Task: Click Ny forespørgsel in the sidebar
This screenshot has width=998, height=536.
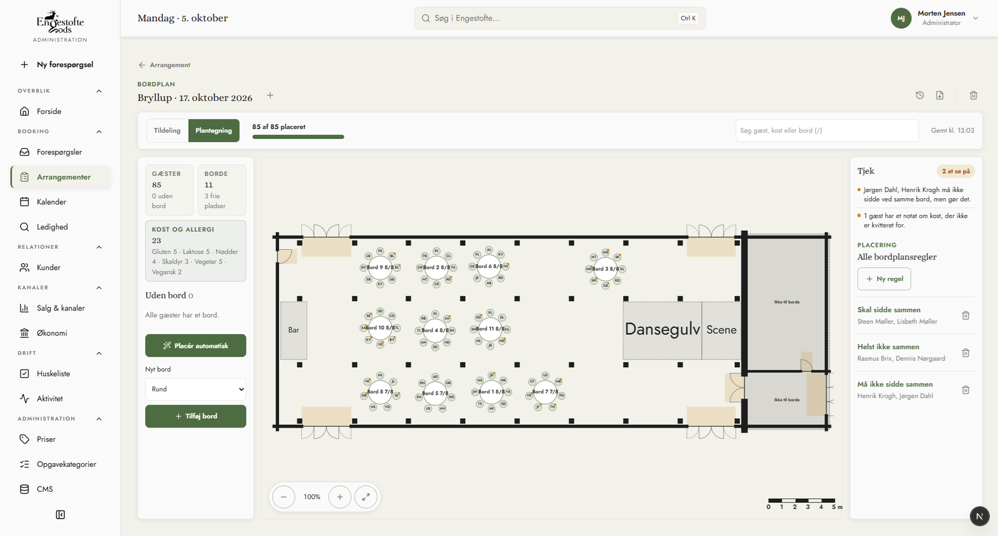Action: (x=61, y=64)
